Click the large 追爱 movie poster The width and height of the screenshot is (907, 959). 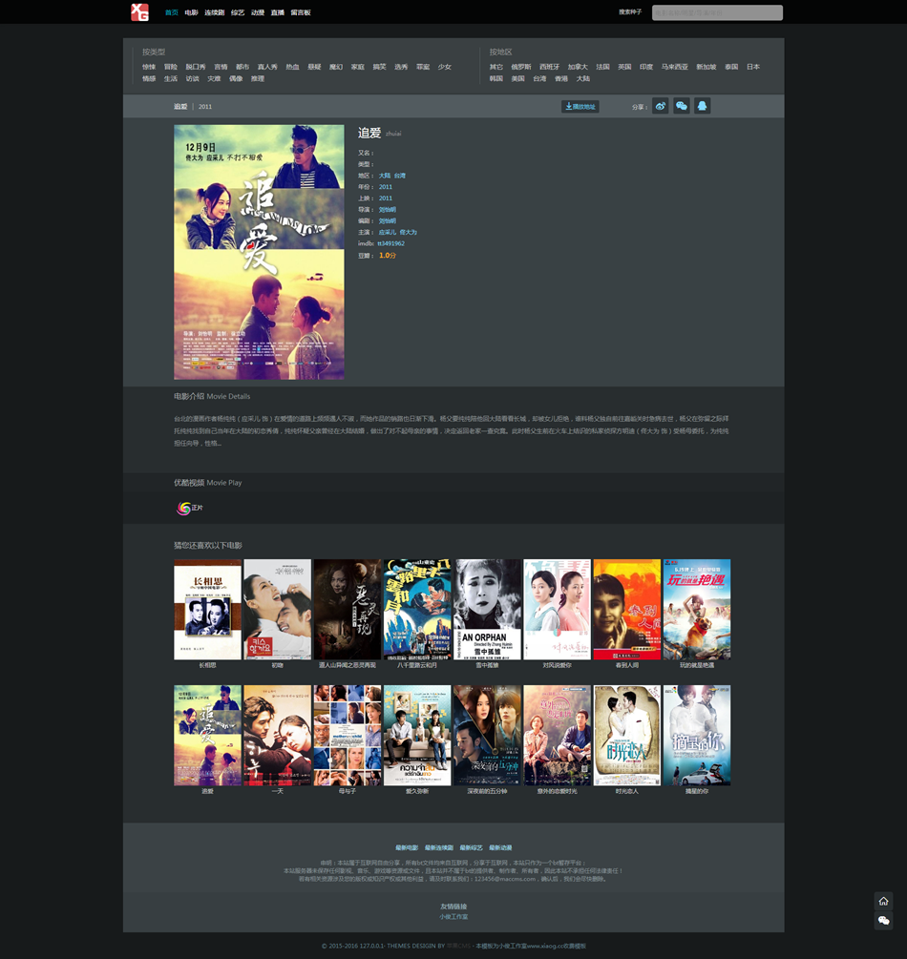click(259, 252)
